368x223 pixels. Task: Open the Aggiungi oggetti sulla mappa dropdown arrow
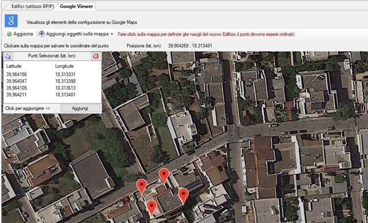click(112, 34)
